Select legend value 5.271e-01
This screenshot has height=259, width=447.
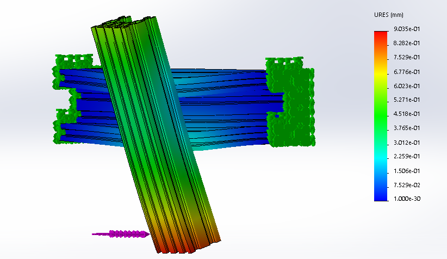pos(407,100)
